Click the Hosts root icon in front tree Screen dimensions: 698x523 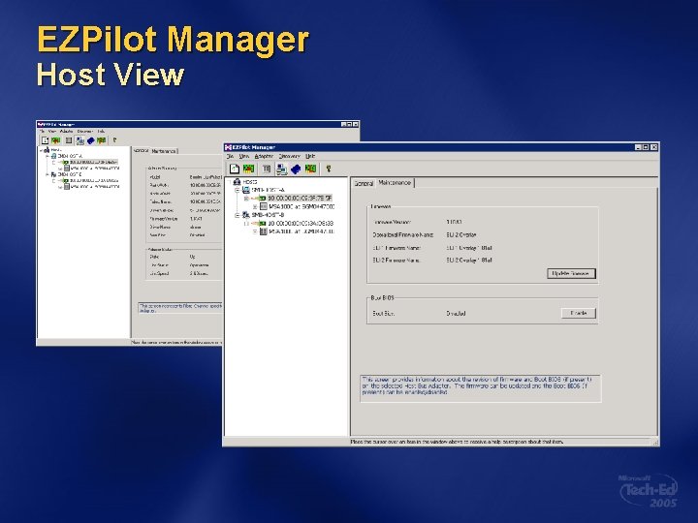pos(237,182)
